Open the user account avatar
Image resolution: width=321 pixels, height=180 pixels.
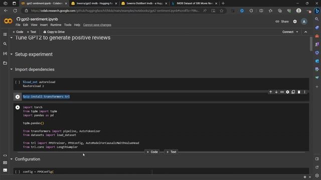[304, 21]
